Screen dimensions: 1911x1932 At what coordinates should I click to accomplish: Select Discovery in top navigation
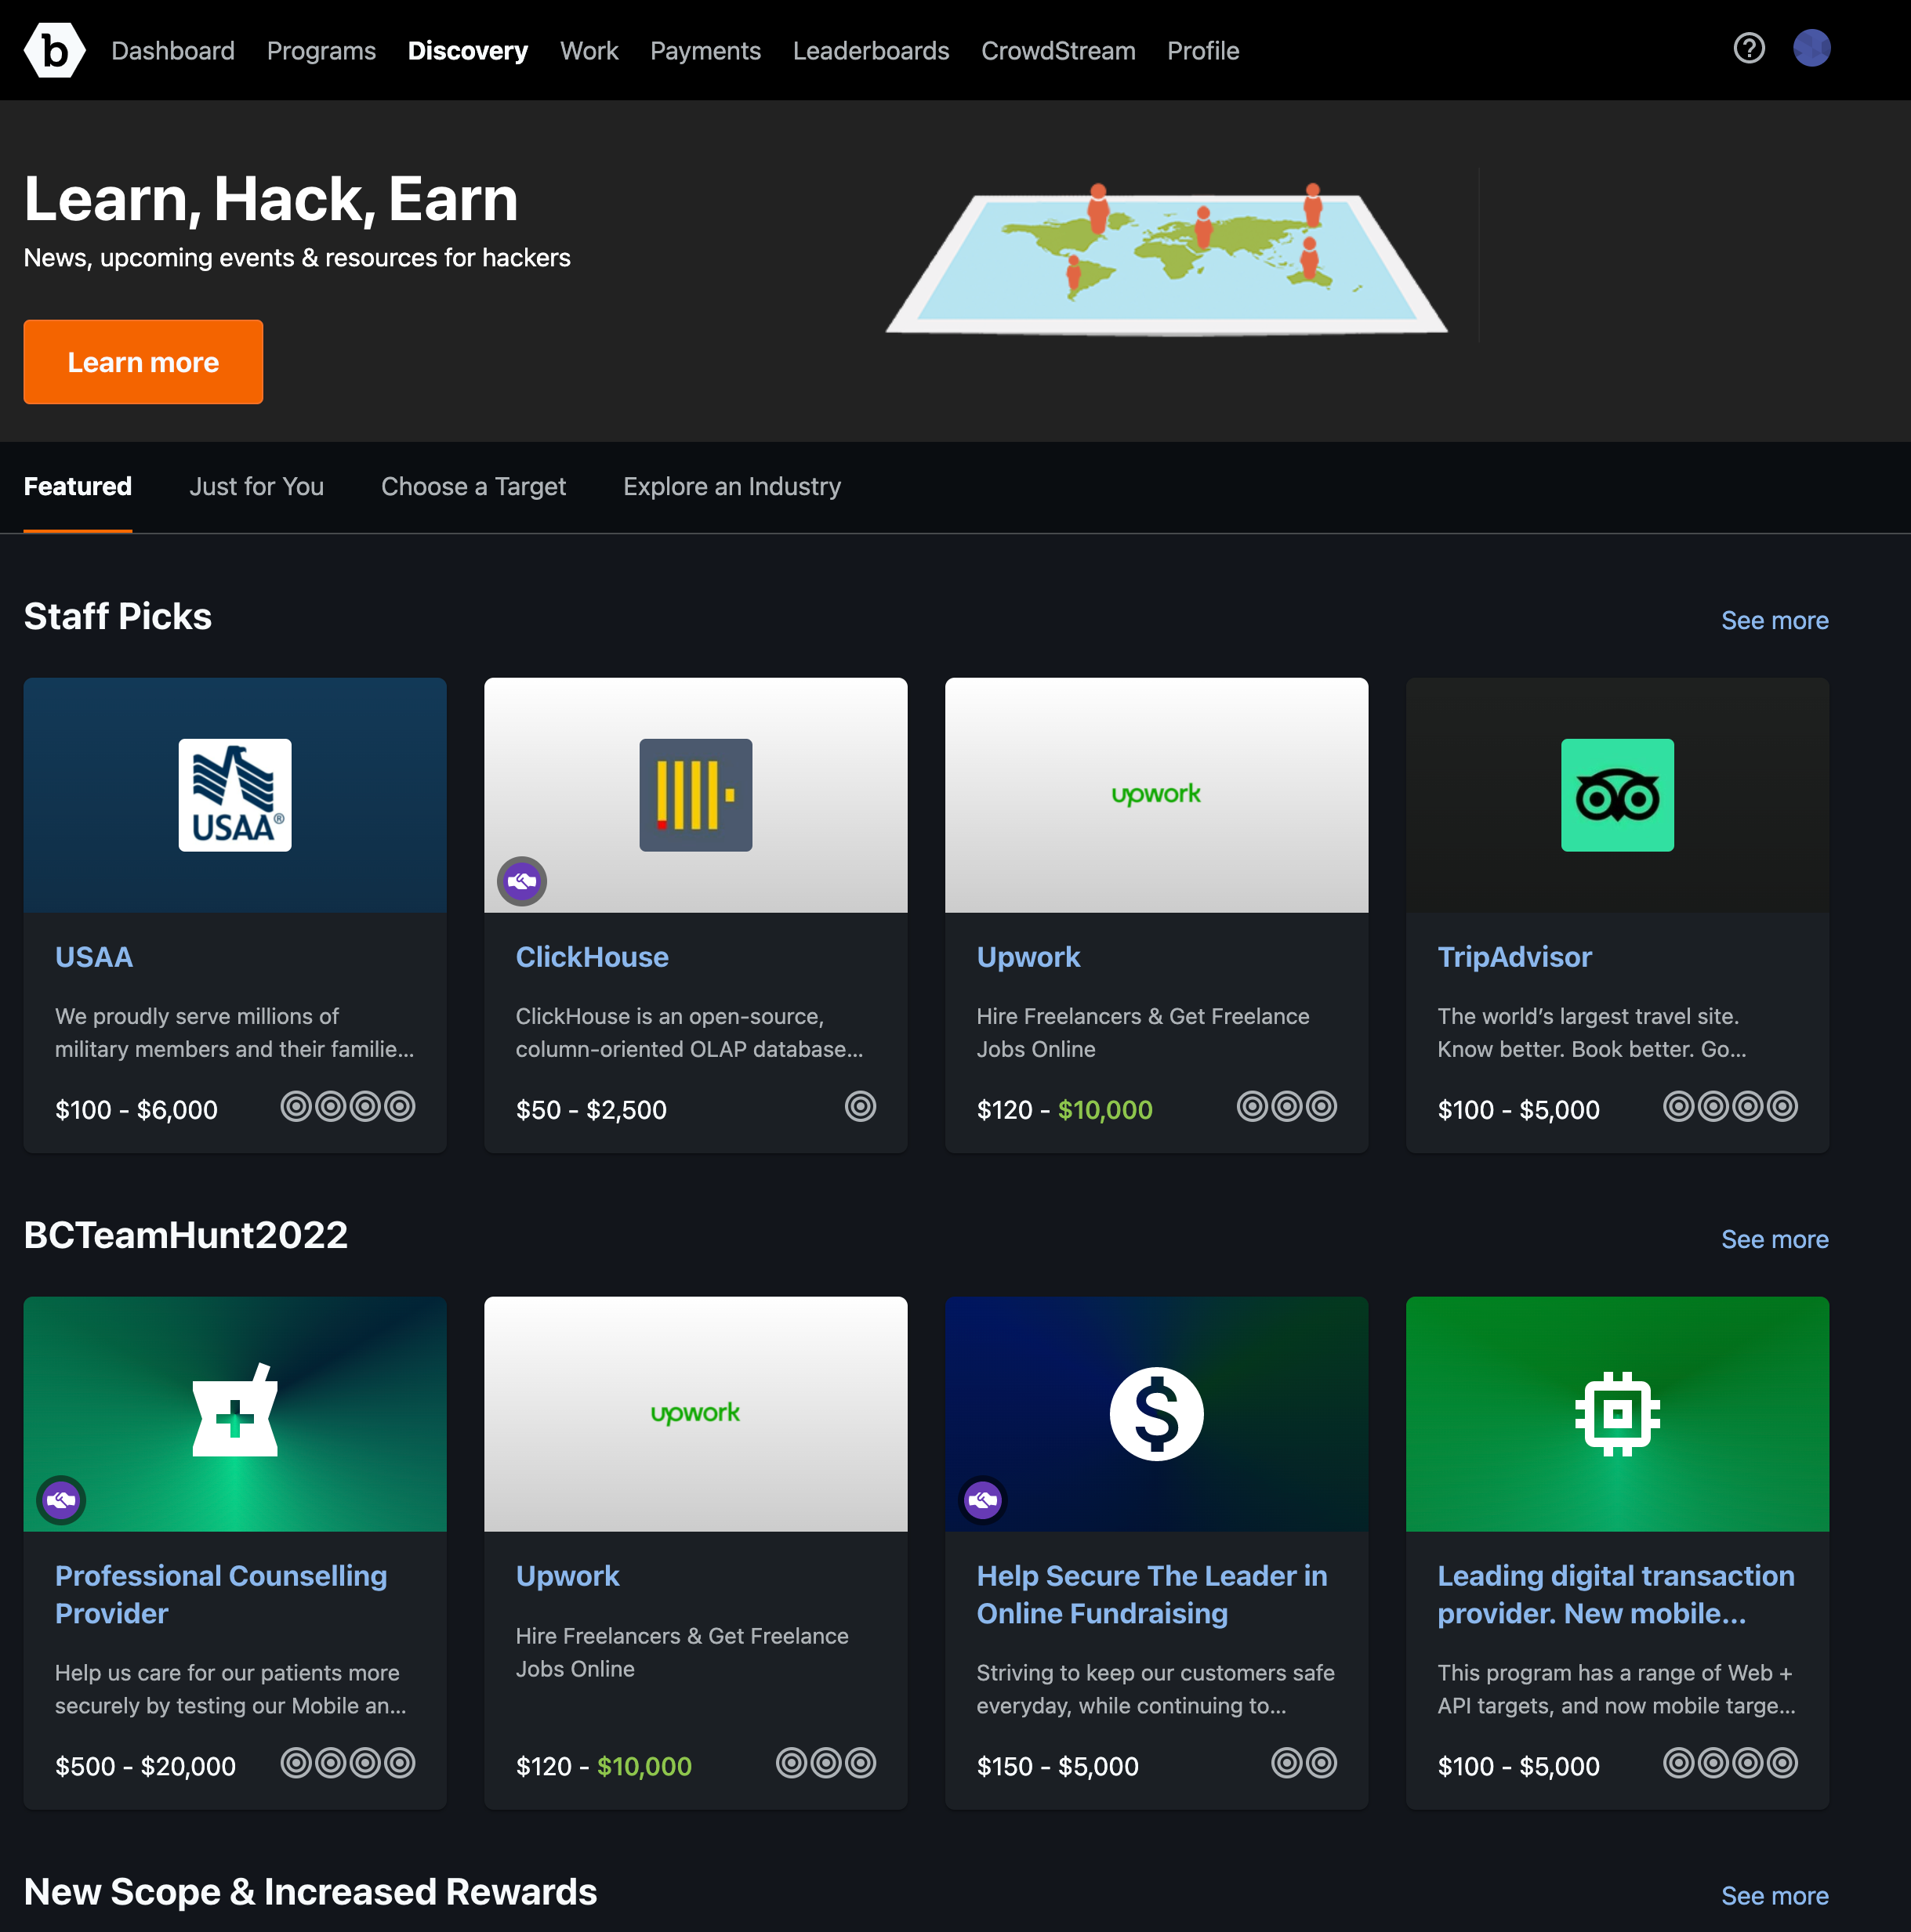point(467,50)
